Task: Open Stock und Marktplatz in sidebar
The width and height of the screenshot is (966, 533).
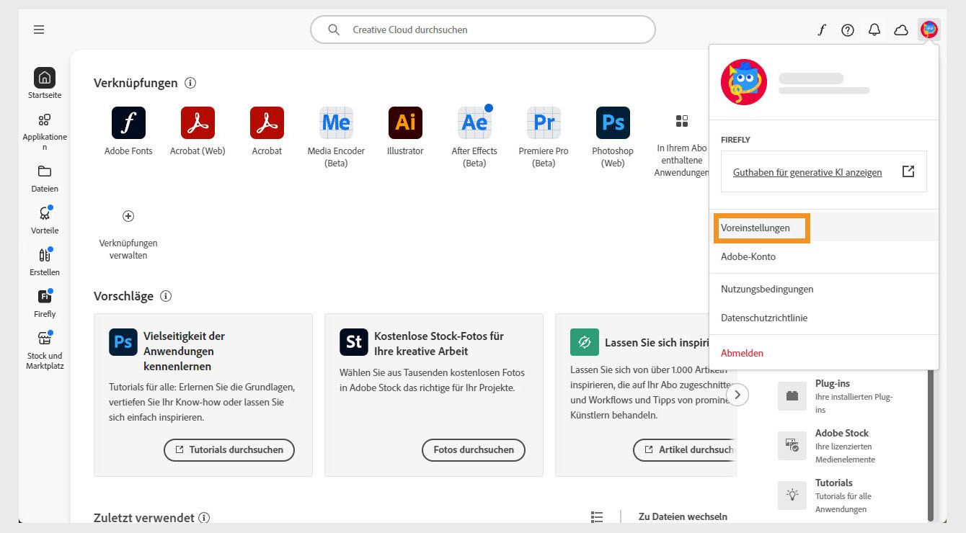Action: pyautogui.click(x=45, y=351)
